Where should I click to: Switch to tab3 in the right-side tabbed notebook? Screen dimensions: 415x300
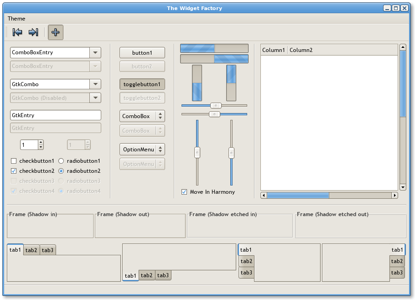tap(397, 273)
